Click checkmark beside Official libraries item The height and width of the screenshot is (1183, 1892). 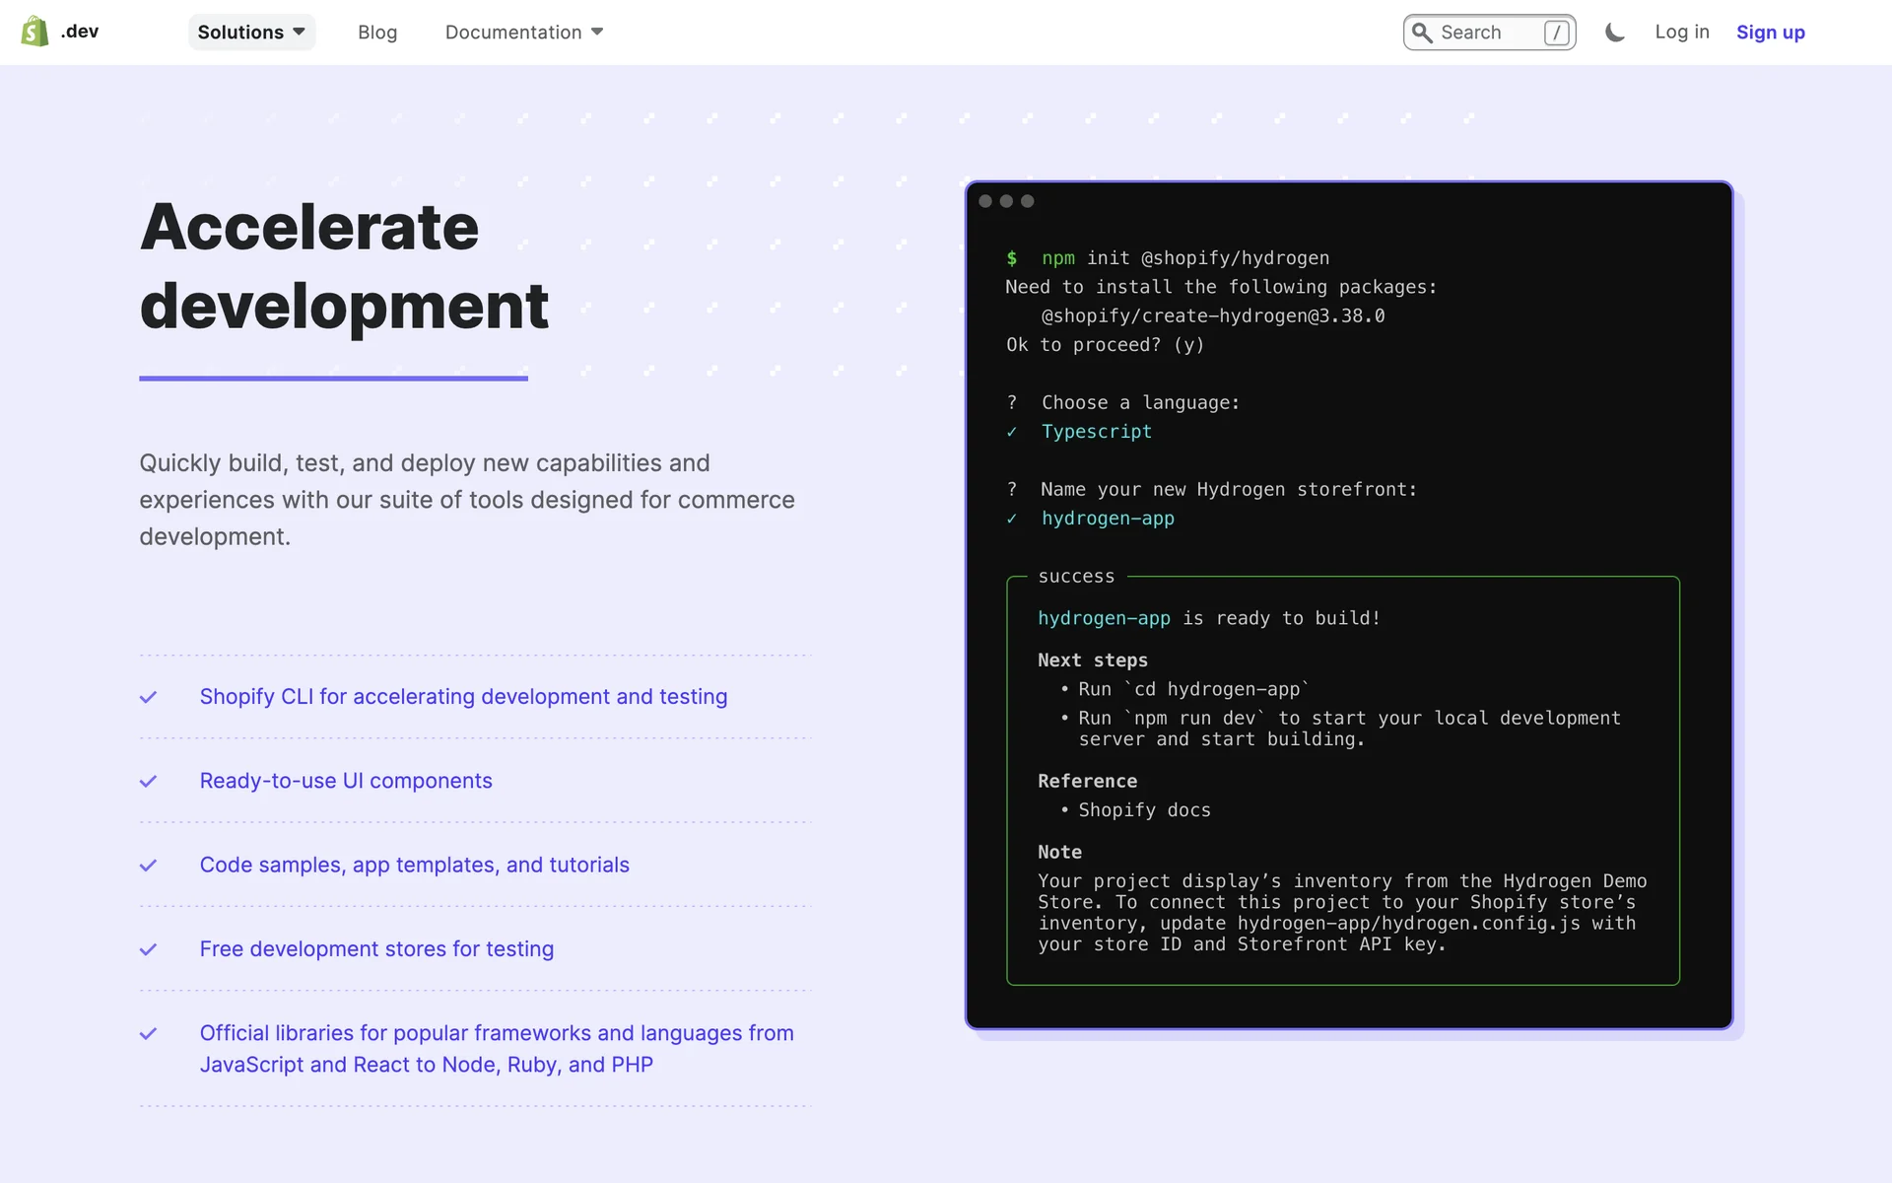point(149,1033)
